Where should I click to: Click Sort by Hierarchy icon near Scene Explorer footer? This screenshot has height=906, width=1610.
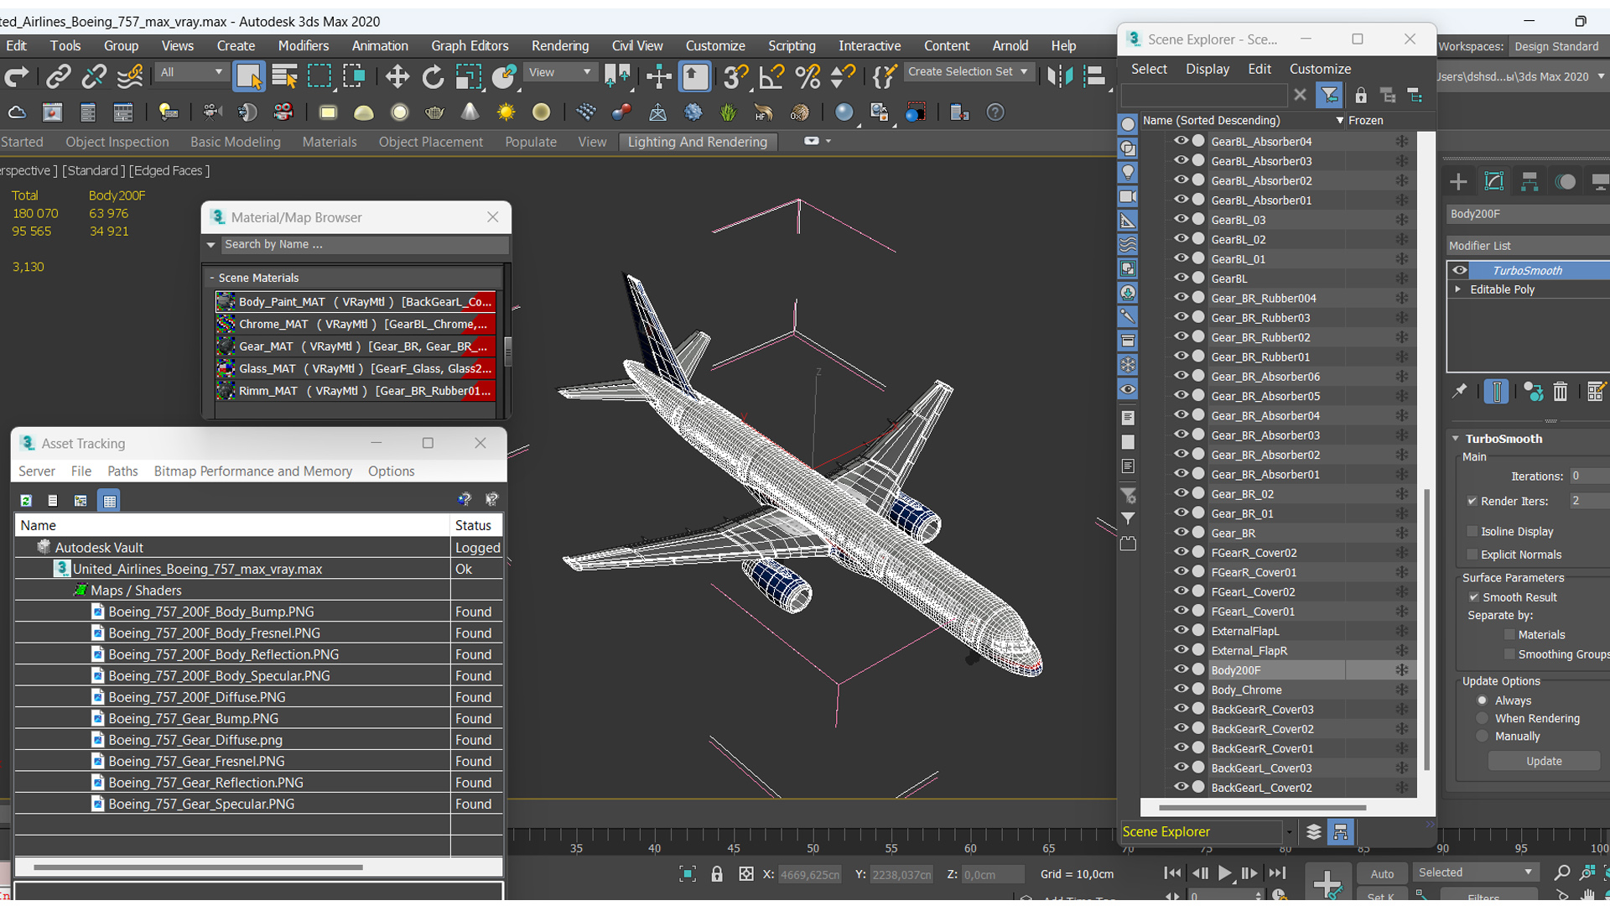1340,832
